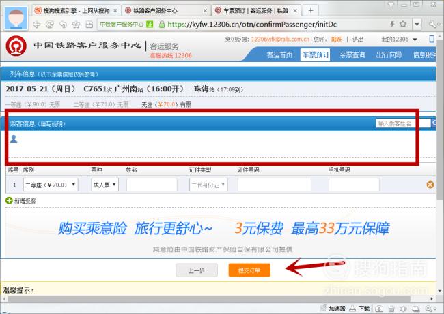
Task: Click the 退出 logout link
Action: pos(358,40)
